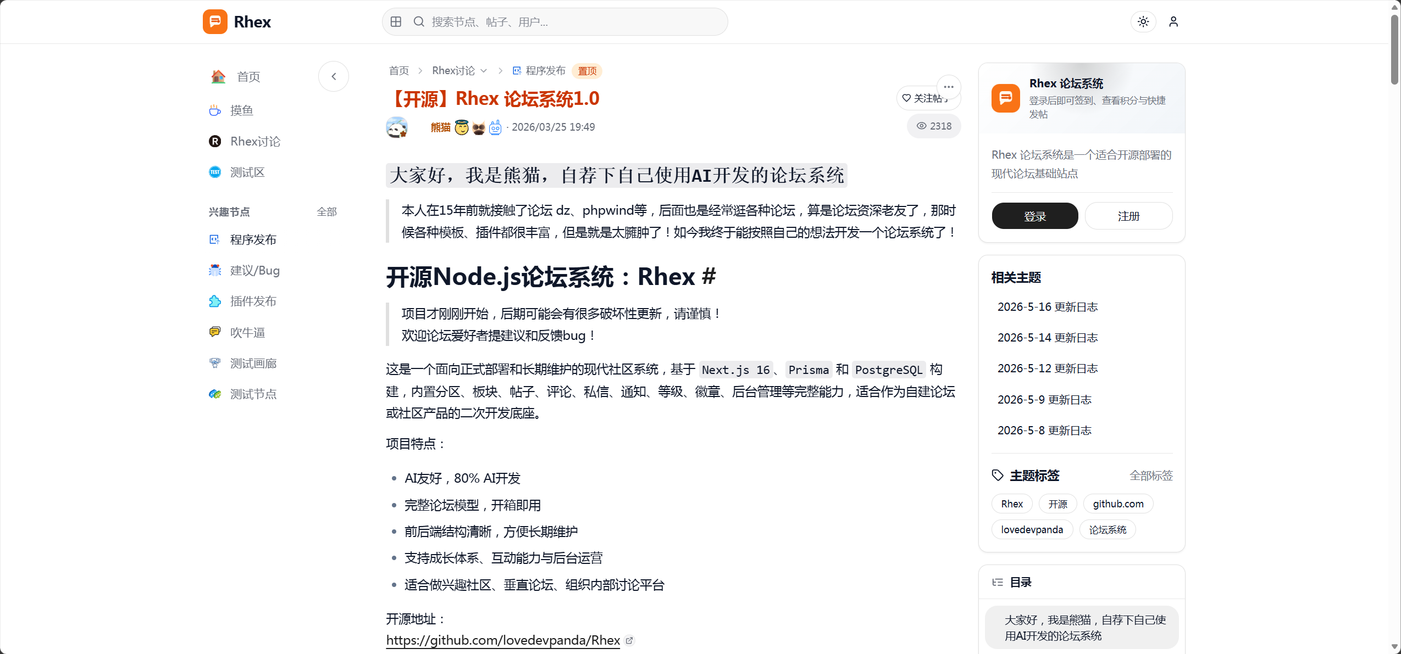
Task: Select the Rhex tag chip
Action: coord(1012,504)
